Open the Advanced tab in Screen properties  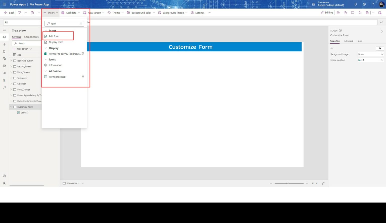349,41
